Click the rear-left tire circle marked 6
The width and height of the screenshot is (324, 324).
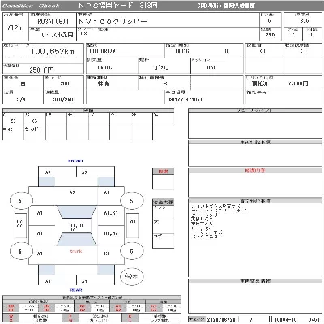[21, 251]
